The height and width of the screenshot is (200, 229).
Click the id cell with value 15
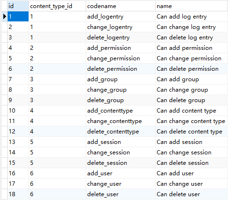click(18, 163)
